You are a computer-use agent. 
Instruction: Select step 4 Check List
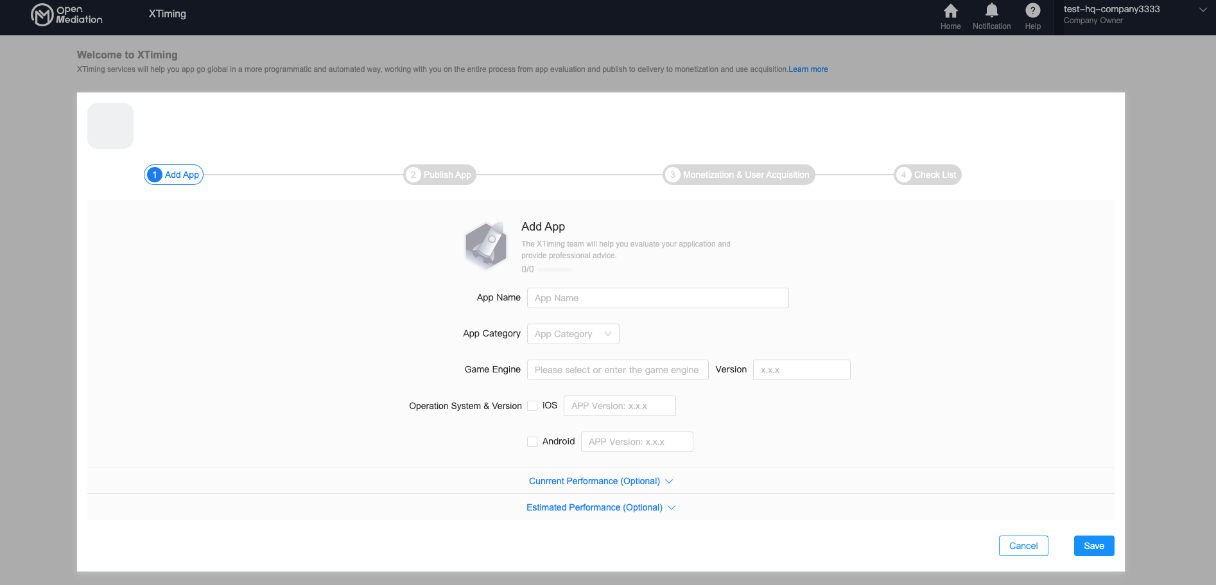click(x=928, y=175)
